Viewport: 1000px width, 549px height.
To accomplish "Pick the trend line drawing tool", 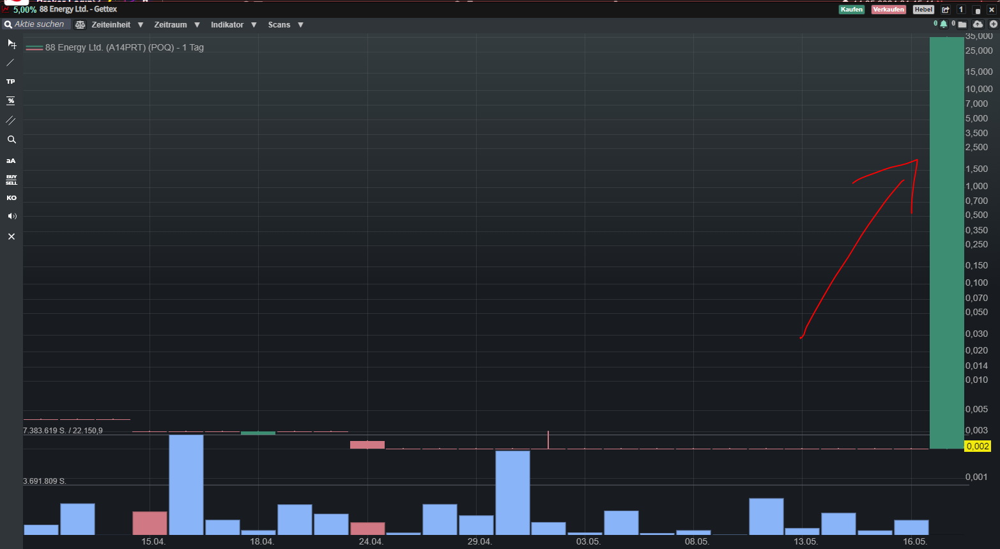I will (11, 63).
